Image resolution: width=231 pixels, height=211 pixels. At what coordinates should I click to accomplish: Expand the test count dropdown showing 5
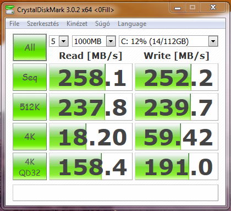click(64, 41)
